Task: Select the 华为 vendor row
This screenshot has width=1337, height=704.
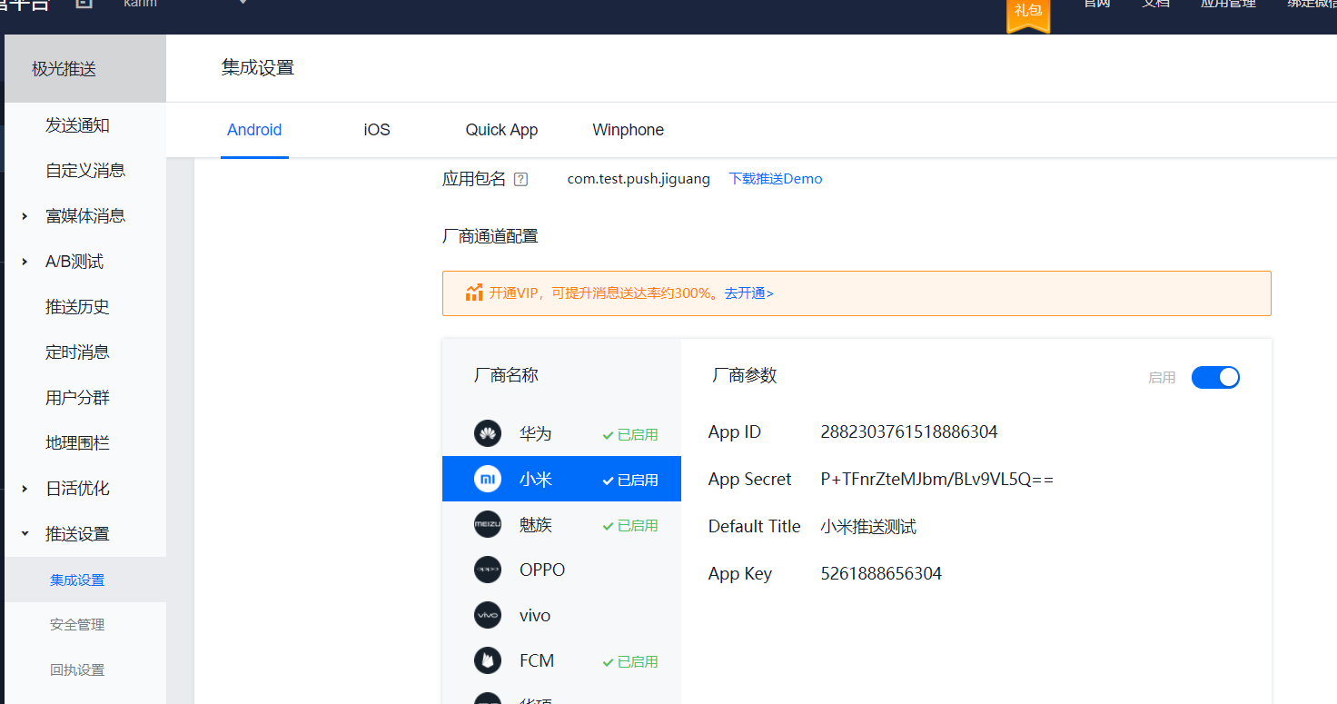Action: pyautogui.click(x=561, y=433)
